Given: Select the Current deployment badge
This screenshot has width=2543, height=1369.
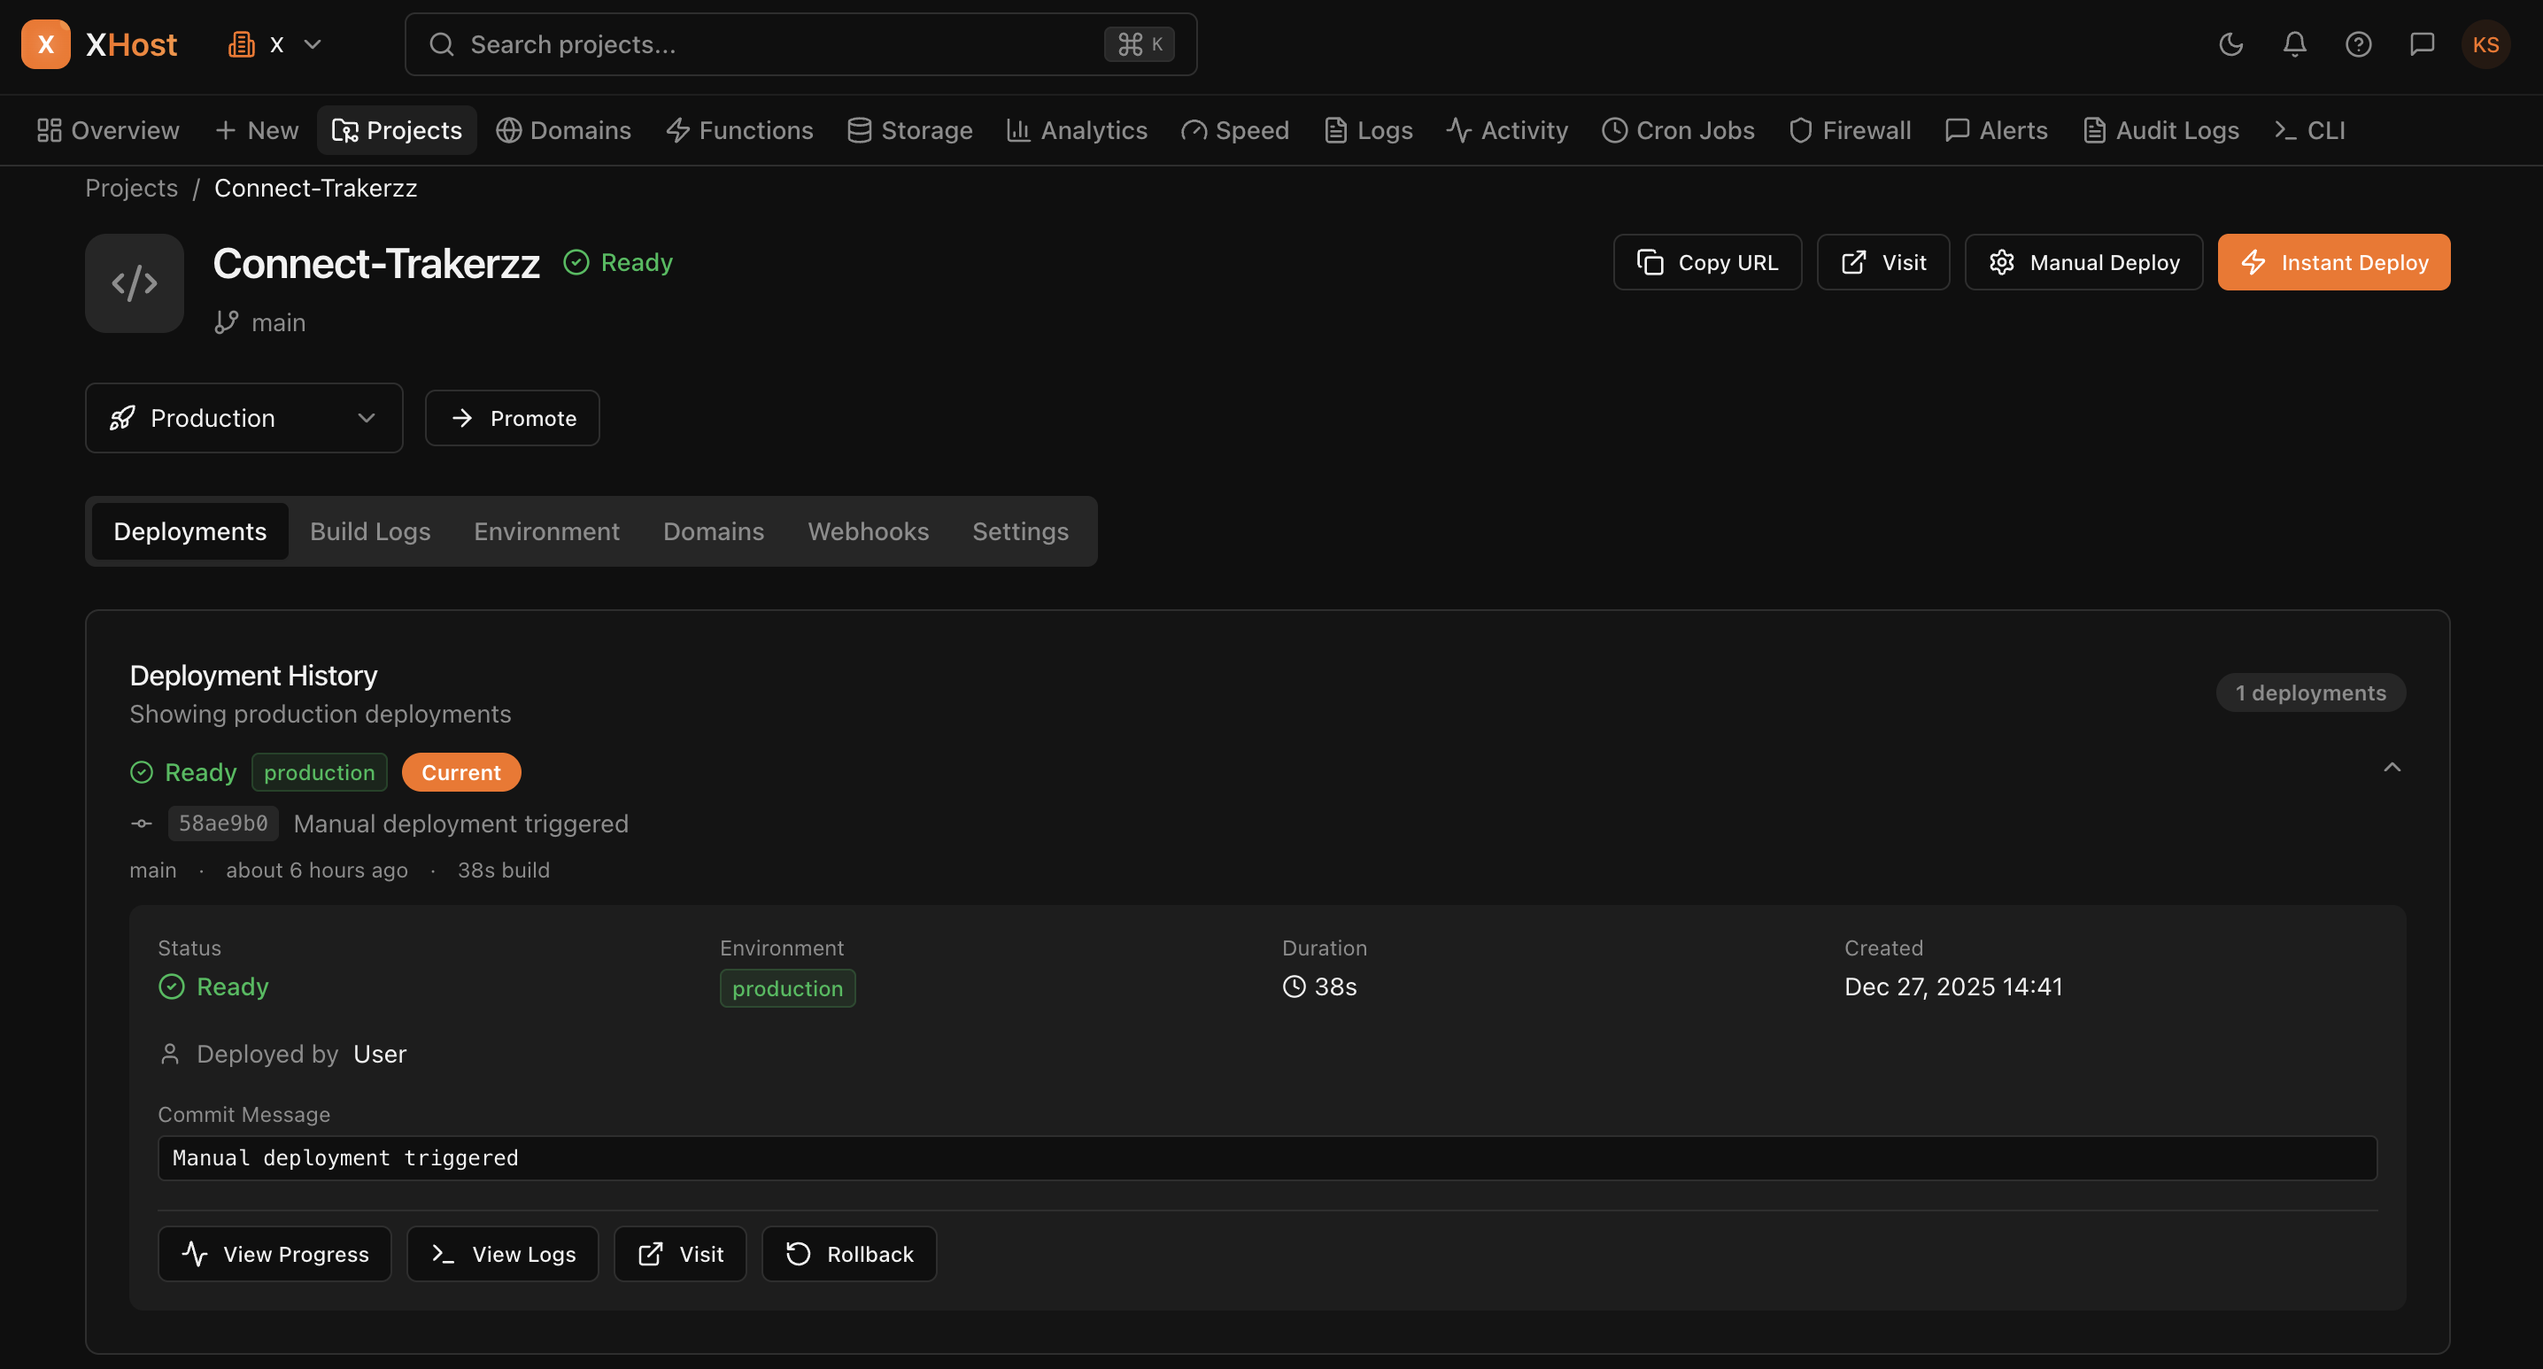Looking at the screenshot, I should point(460,772).
